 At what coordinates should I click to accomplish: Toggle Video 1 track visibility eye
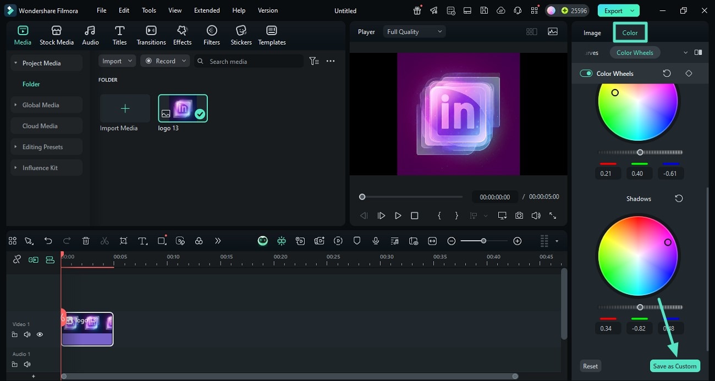tap(40, 334)
